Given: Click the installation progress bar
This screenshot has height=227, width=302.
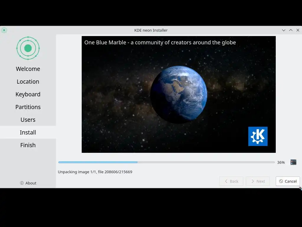Looking at the screenshot, I should [166, 162].
